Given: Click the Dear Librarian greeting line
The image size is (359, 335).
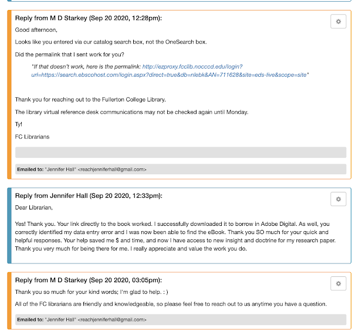Looking at the screenshot, I should tap(34, 208).
